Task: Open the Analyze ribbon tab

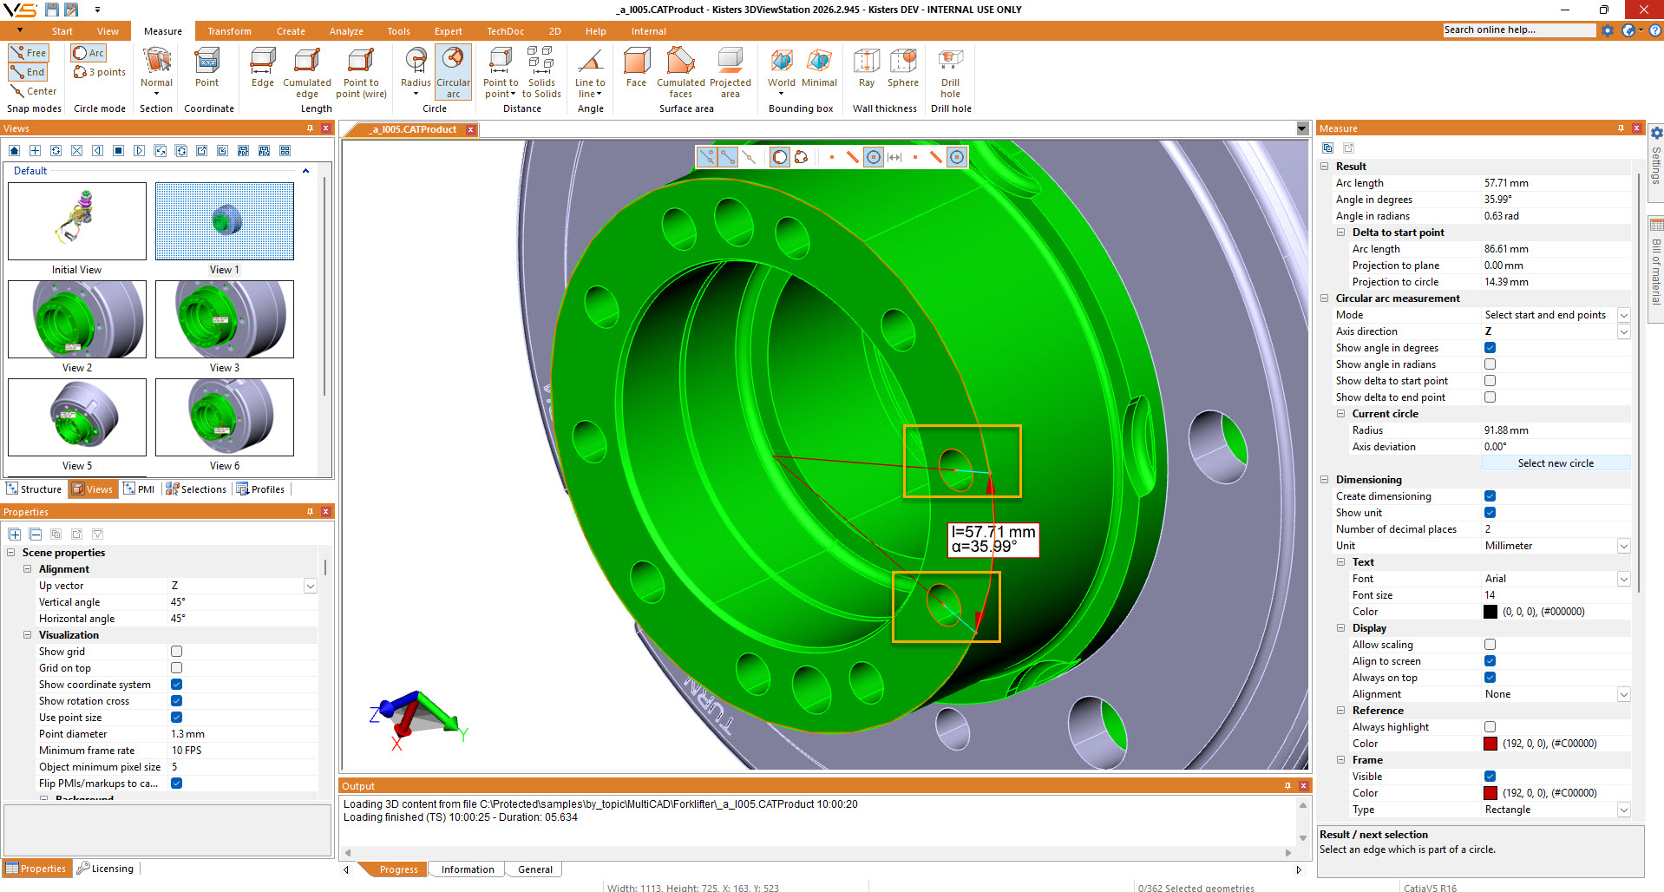Action: (346, 31)
